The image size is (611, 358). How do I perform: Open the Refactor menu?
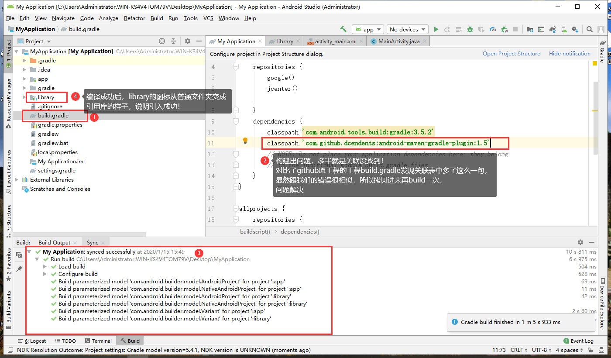(134, 18)
